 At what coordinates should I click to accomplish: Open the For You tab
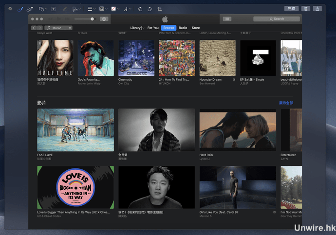tap(153, 28)
